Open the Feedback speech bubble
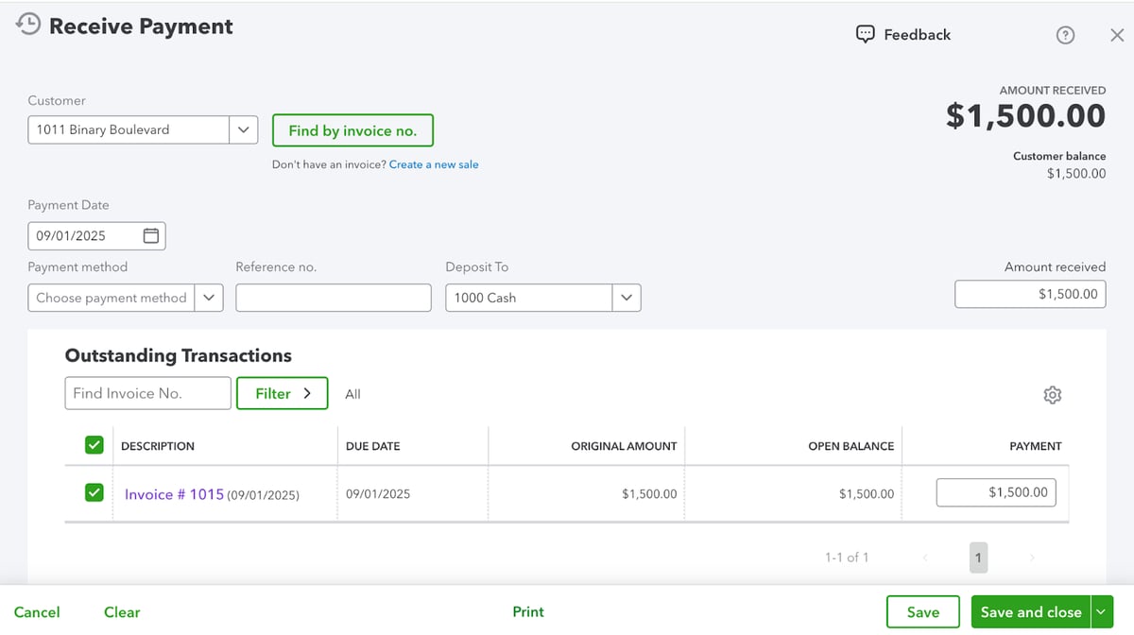Viewport: 1134px width, 635px height. point(865,34)
